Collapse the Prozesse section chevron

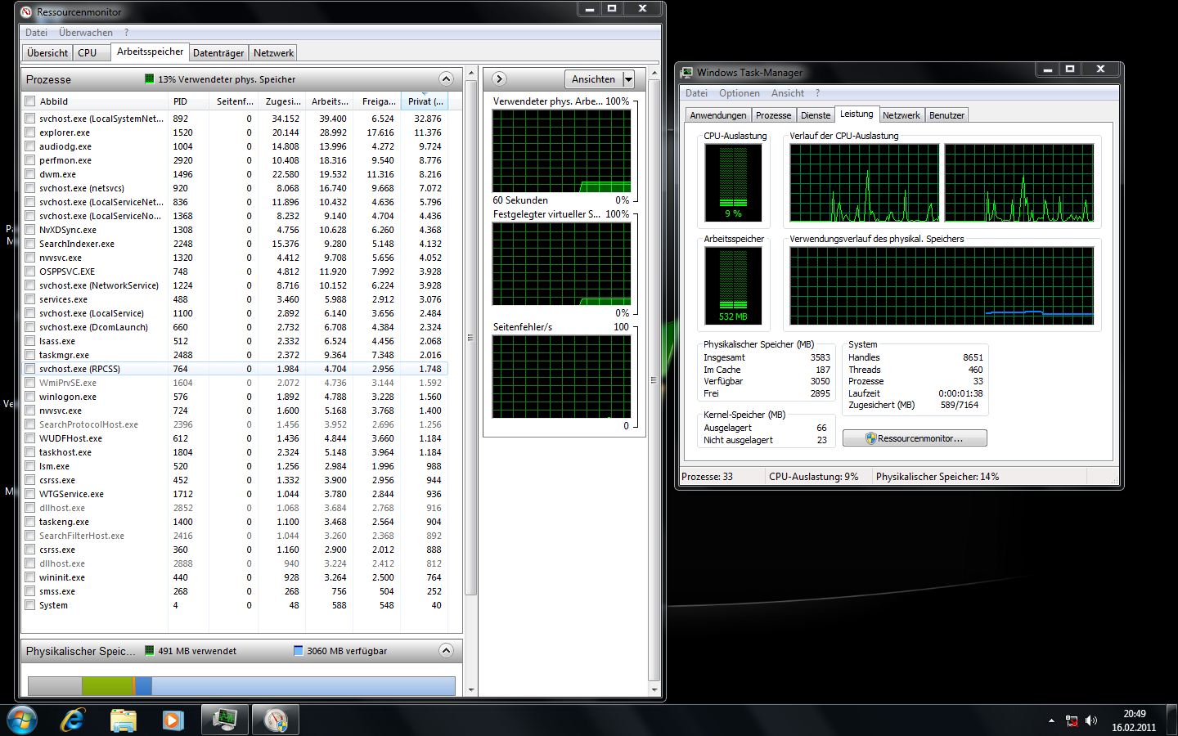coord(446,79)
